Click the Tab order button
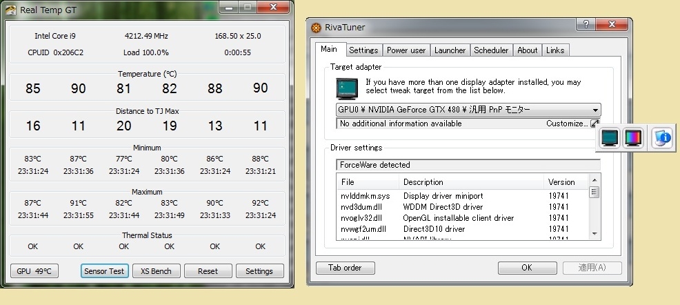Viewport: 680px width, 305px height. click(x=346, y=268)
